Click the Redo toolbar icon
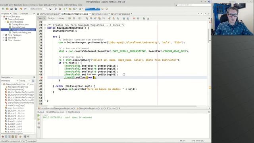 [25, 9]
